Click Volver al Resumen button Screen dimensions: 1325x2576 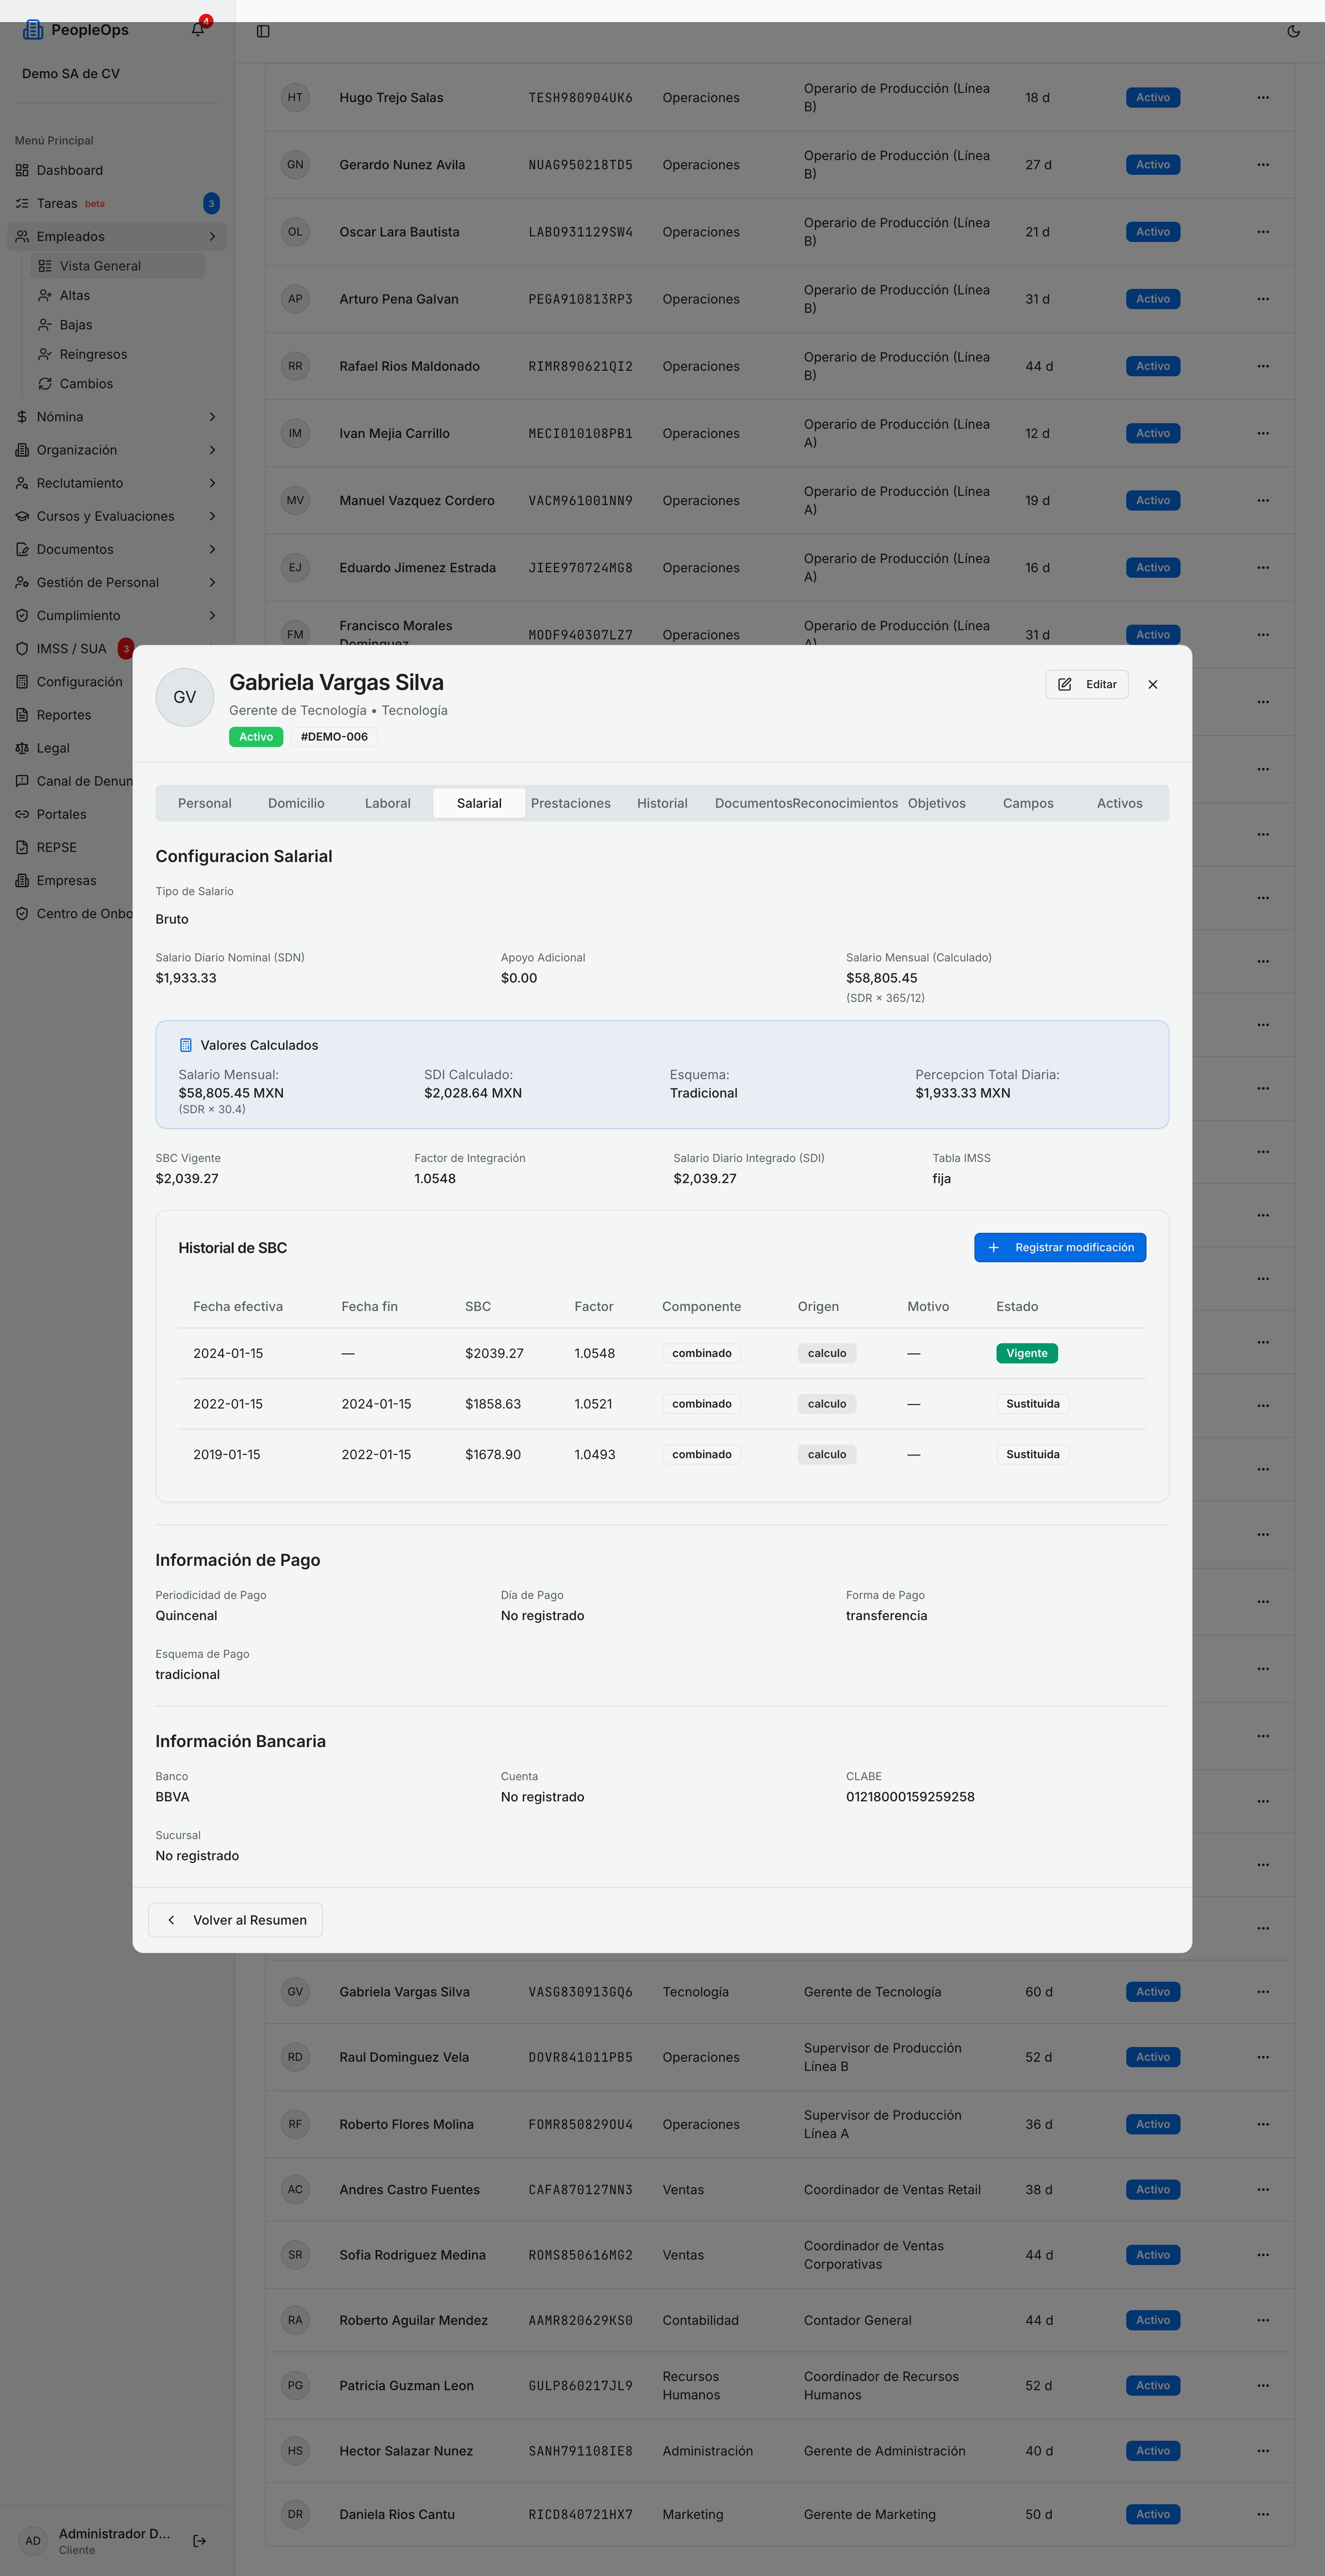point(236,1920)
